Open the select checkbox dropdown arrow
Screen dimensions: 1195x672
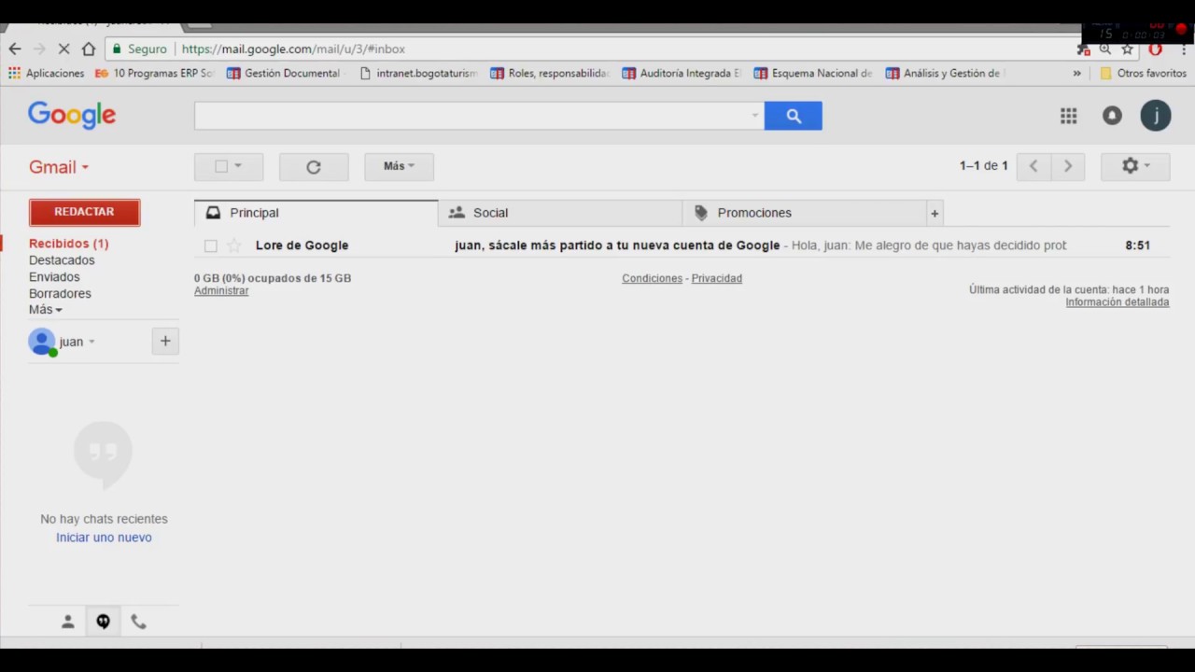(x=238, y=166)
